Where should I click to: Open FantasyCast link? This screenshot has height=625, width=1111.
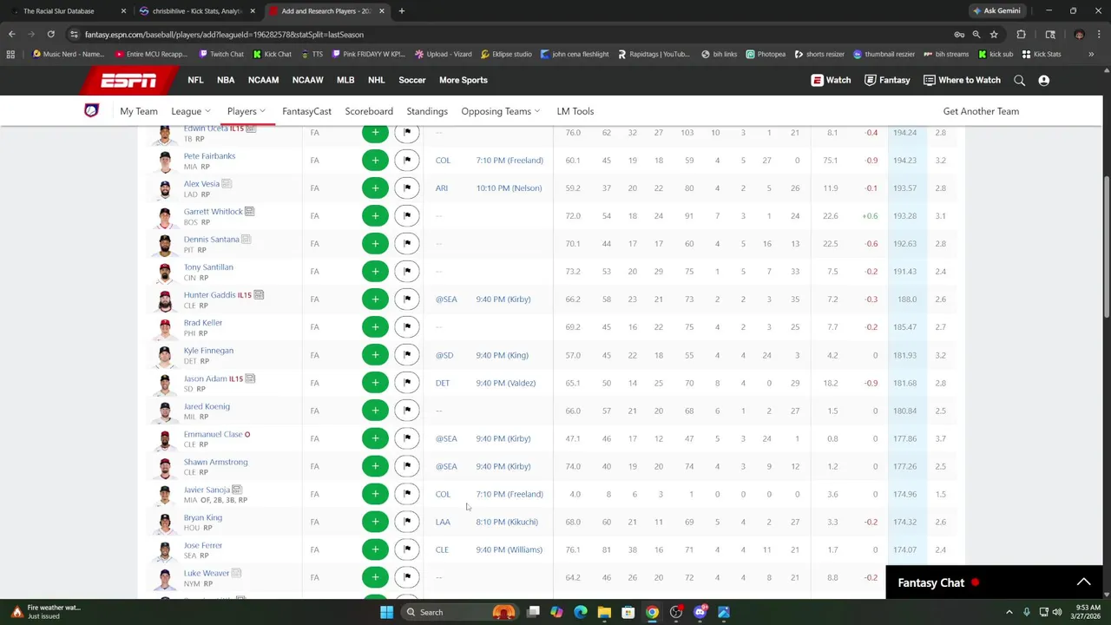coord(306,111)
